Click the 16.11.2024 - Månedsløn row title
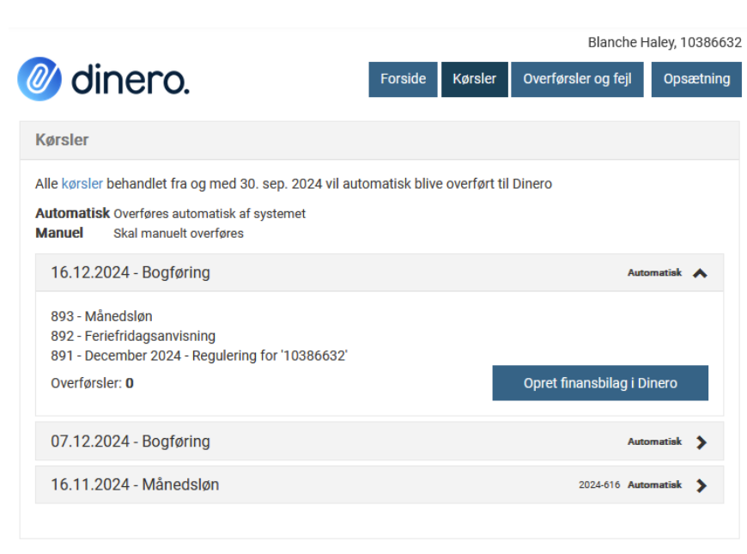The height and width of the screenshot is (554, 747). [135, 484]
